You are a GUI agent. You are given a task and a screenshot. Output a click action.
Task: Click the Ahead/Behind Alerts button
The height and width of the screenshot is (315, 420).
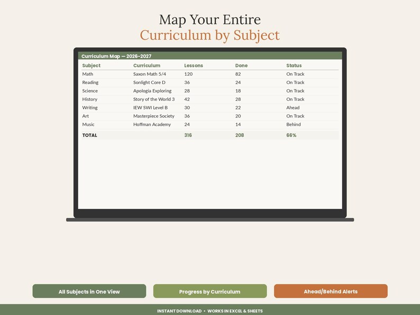click(331, 291)
